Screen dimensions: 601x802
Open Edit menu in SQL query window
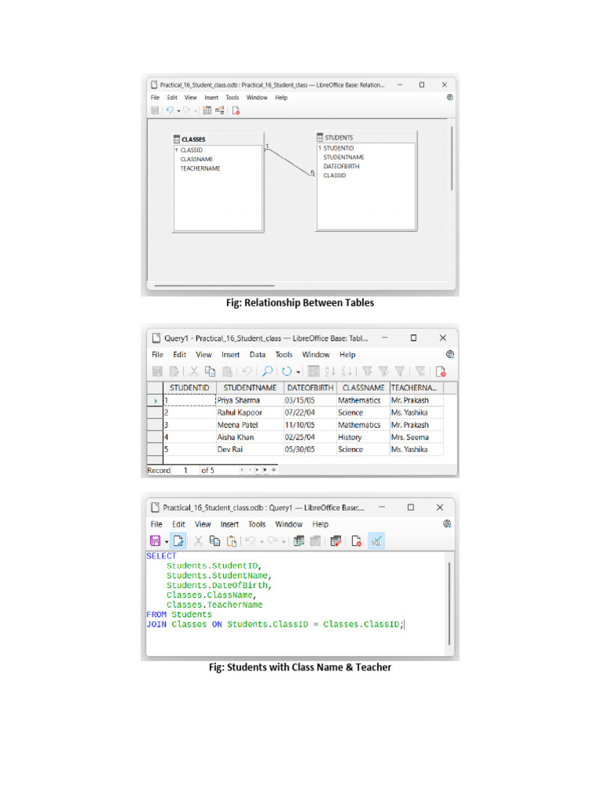tap(178, 524)
